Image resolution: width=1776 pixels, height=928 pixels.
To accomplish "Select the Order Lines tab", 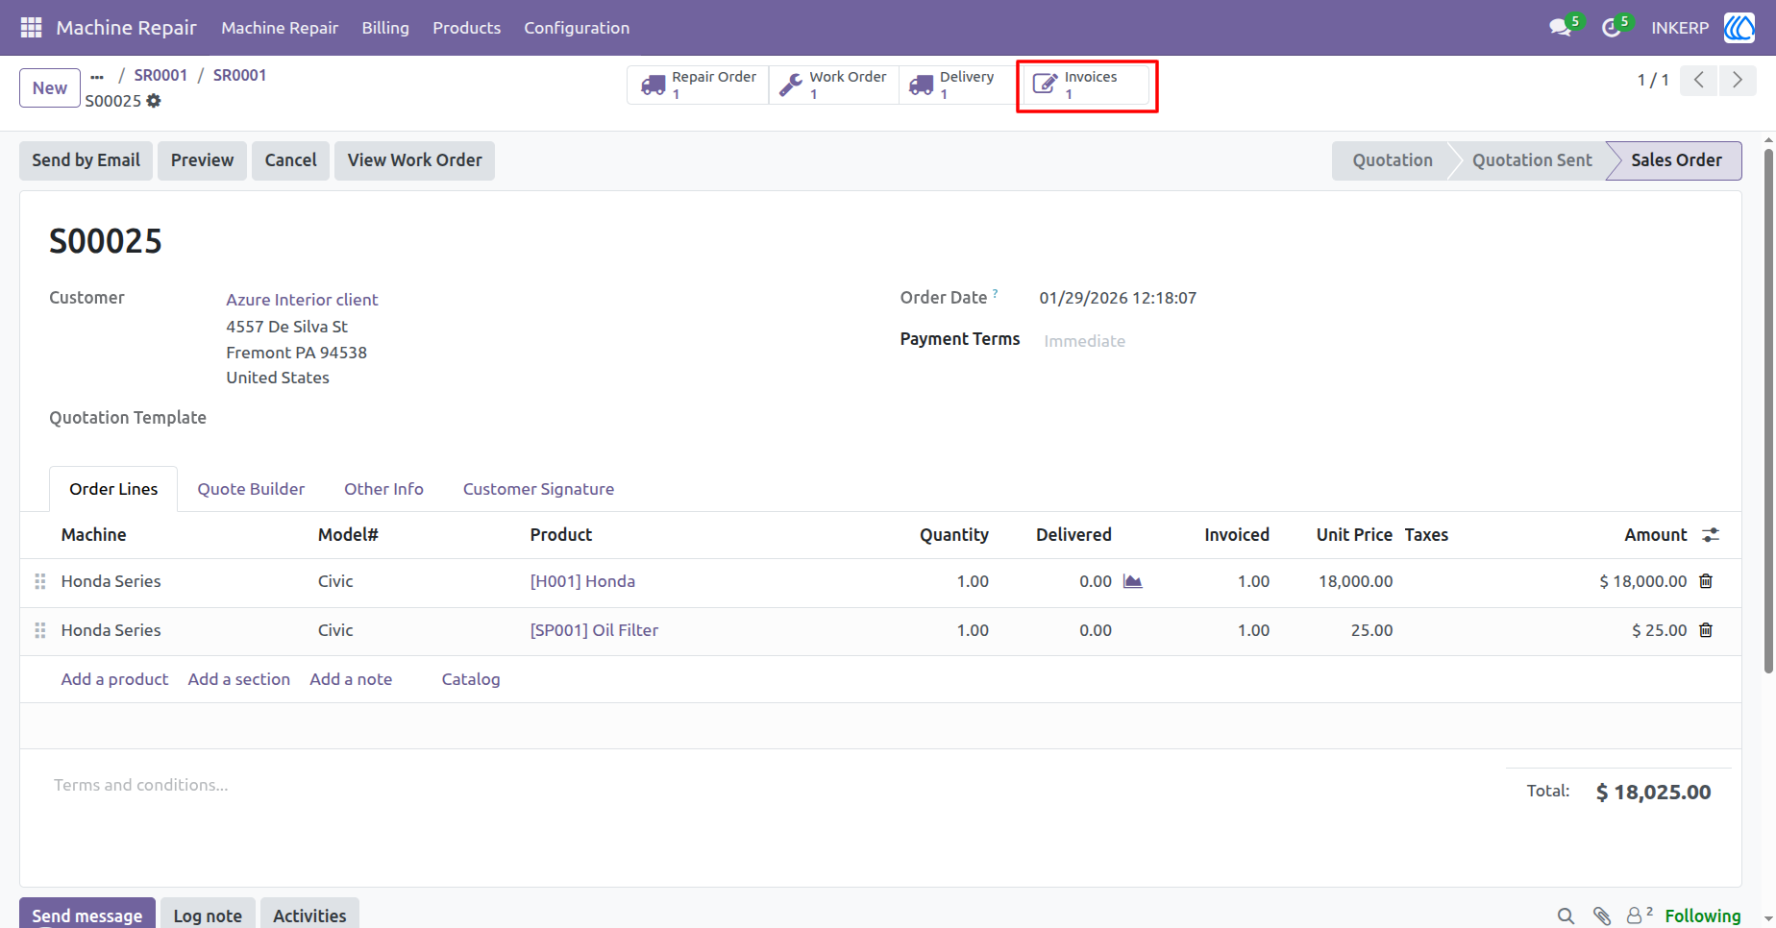I will [113, 489].
